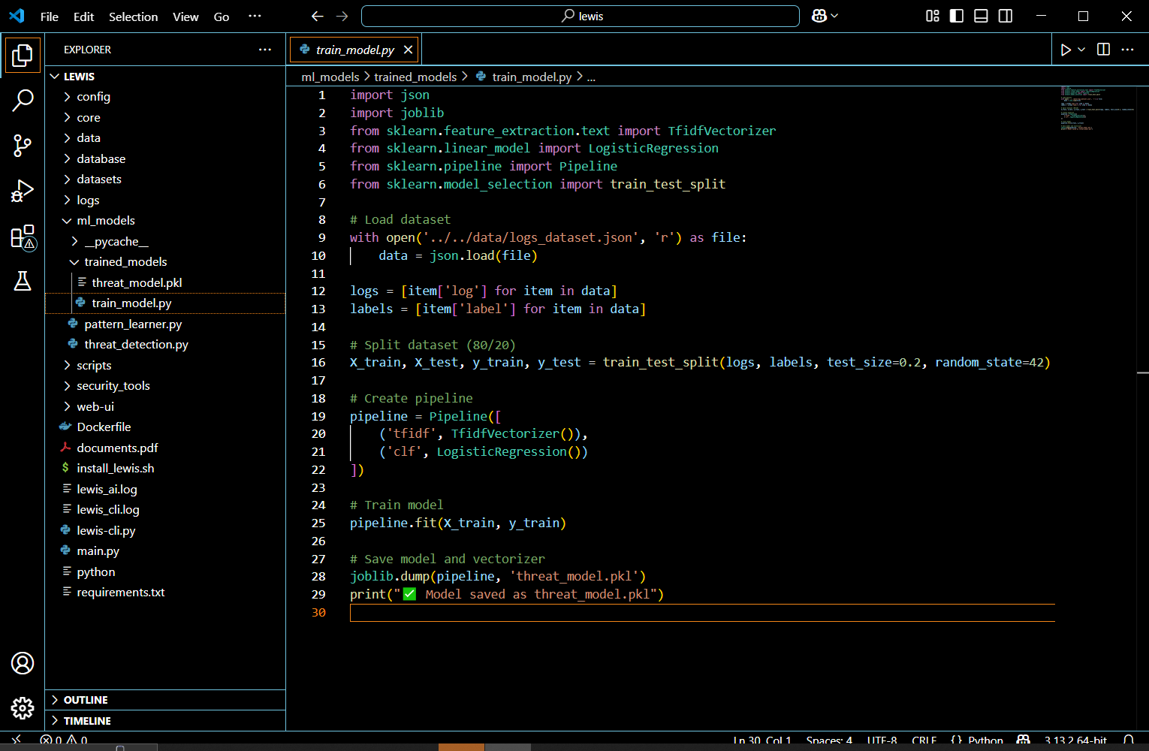1149x751 pixels.
Task: Open the Selection menu
Action: [x=133, y=17]
